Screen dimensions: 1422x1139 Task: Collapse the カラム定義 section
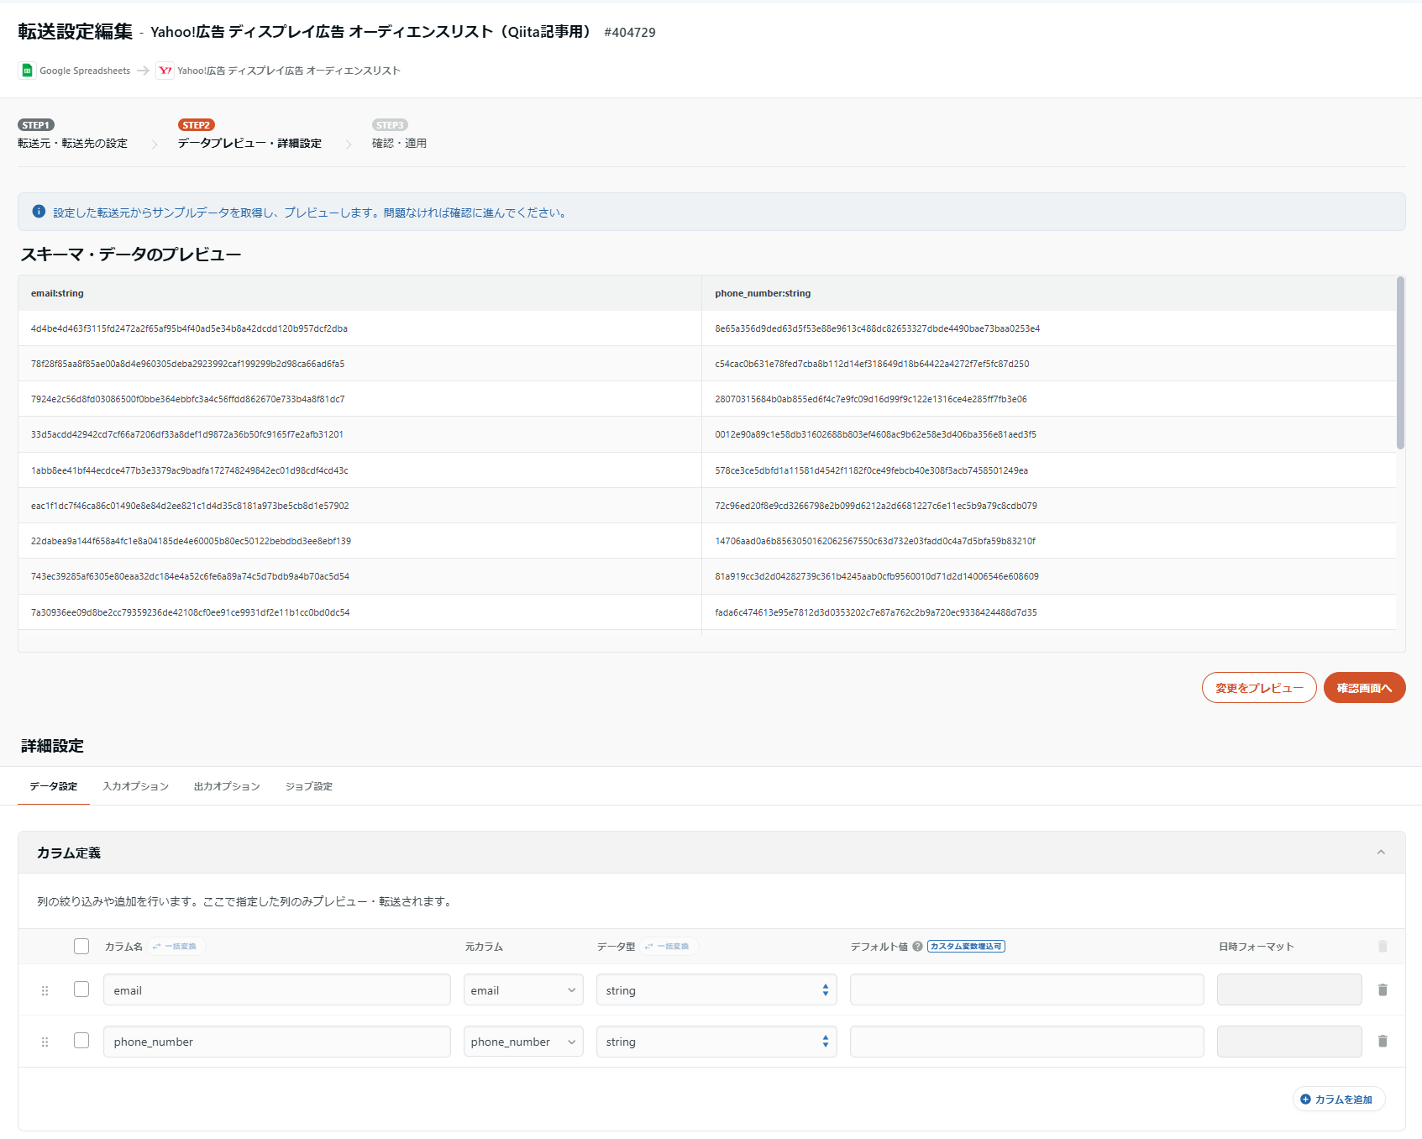1381,852
